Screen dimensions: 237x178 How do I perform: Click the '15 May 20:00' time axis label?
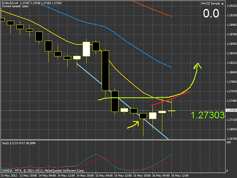tap(142, 176)
